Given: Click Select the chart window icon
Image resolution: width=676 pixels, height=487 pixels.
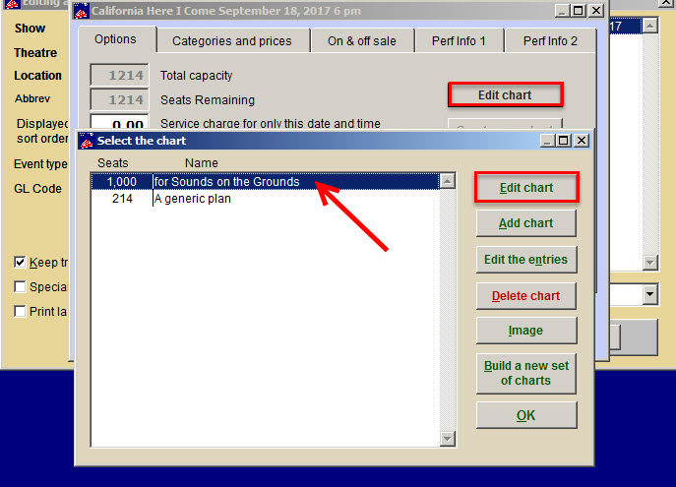Looking at the screenshot, I should (x=87, y=141).
